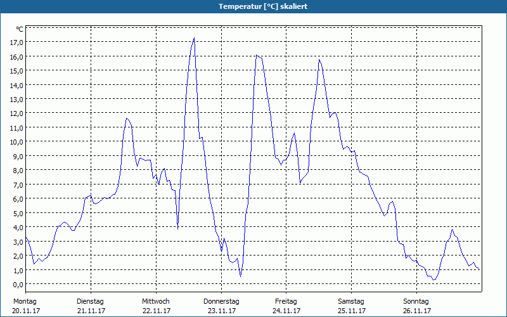Image resolution: width=507 pixels, height=317 pixels.
Task: Select the '9,0' y-axis label
Action: pos(18,156)
